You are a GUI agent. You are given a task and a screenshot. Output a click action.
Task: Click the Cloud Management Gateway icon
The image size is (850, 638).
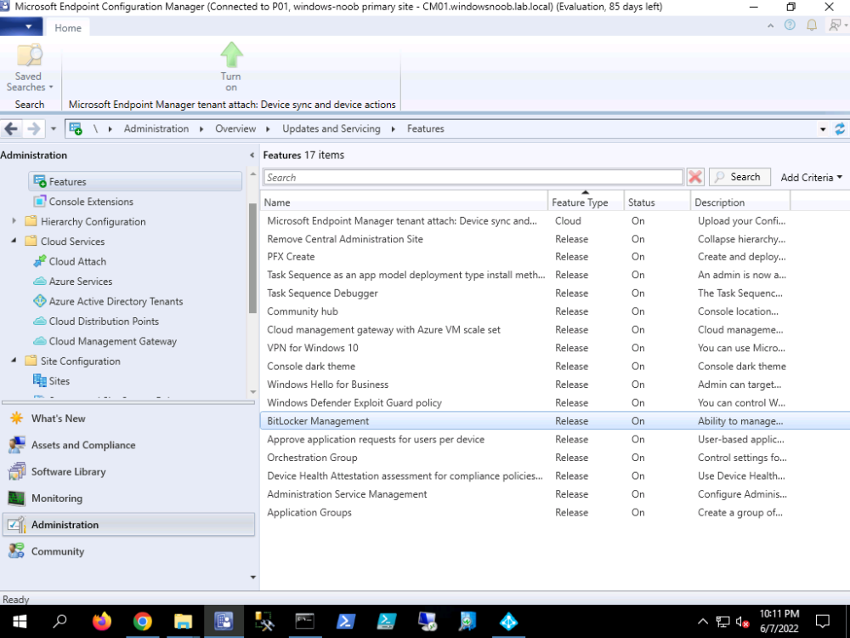click(x=40, y=341)
